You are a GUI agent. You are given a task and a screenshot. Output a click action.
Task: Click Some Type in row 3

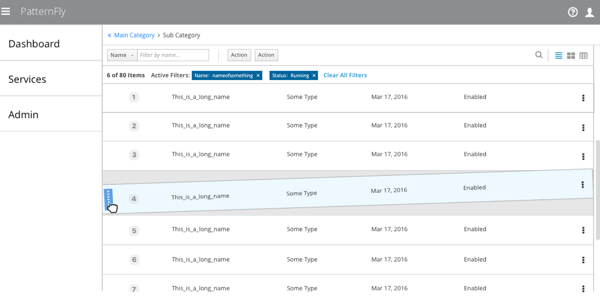click(302, 154)
